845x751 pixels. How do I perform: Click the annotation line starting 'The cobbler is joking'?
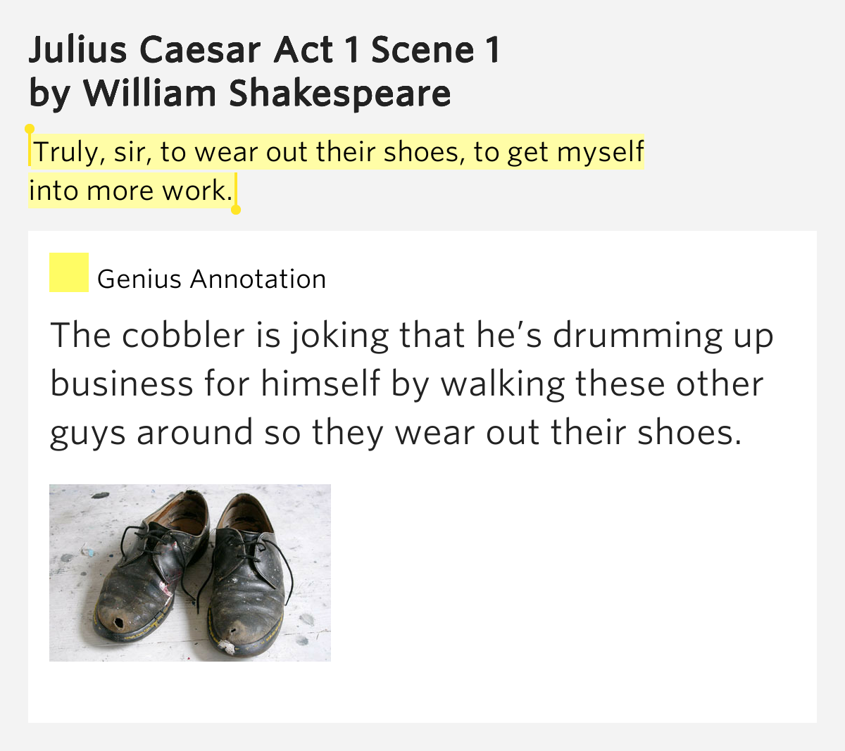(x=412, y=336)
